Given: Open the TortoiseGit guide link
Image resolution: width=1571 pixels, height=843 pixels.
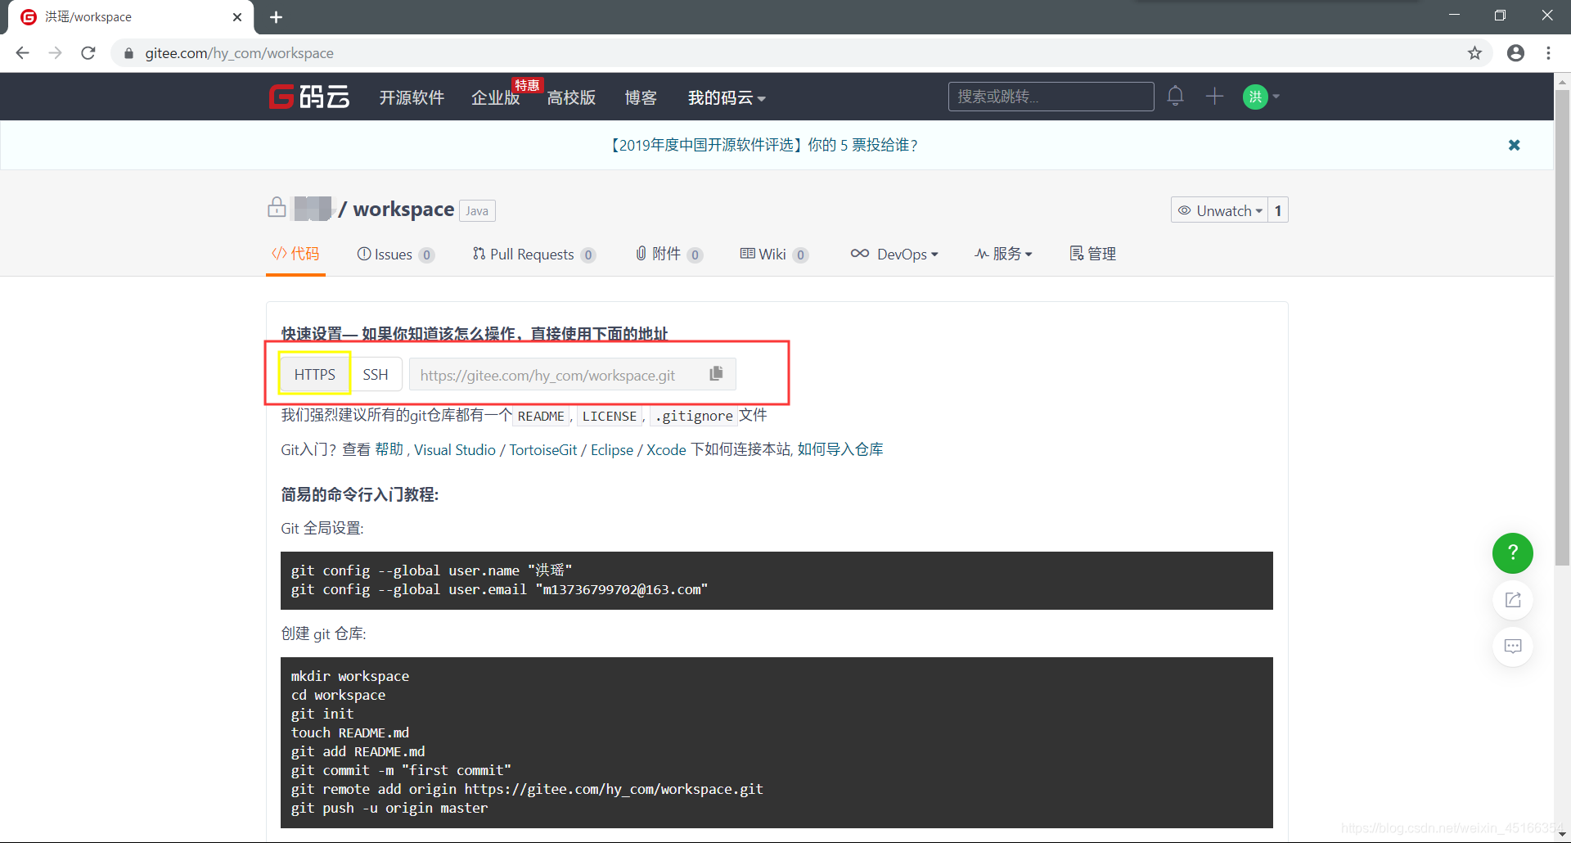Looking at the screenshot, I should tap(543, 449).
